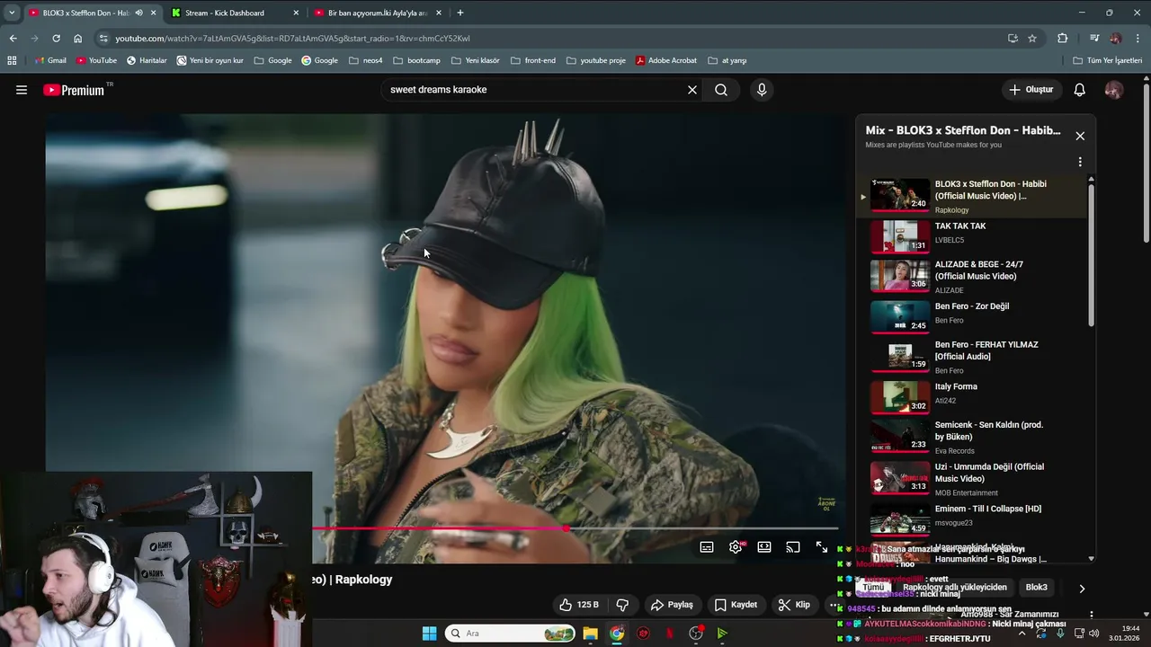Viewport: 1151px width, 647px height.
Task: Play Eminem - Till I Collapse
Action: pyautogui.click(x=976, y=518)
